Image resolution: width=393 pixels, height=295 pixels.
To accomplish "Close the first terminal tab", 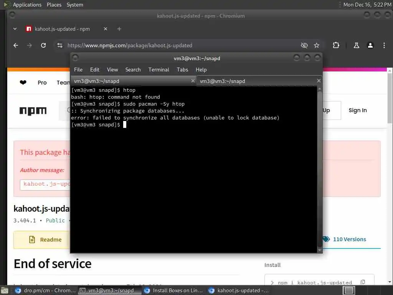I will tap(193, 81).
